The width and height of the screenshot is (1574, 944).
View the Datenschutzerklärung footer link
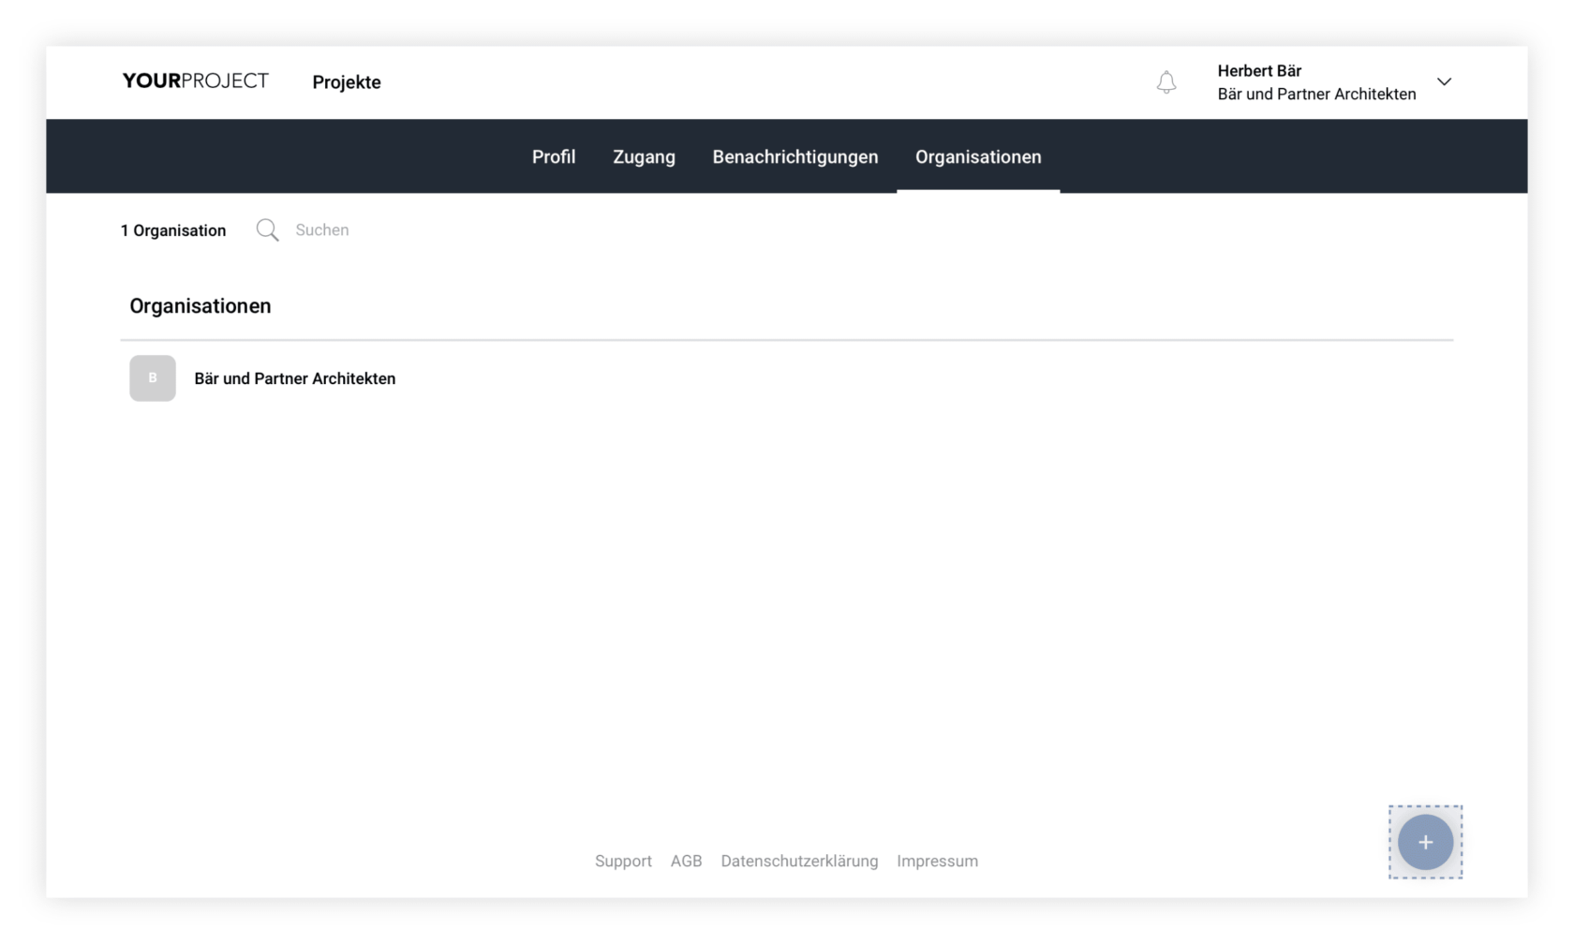click(x=799, y=861)
